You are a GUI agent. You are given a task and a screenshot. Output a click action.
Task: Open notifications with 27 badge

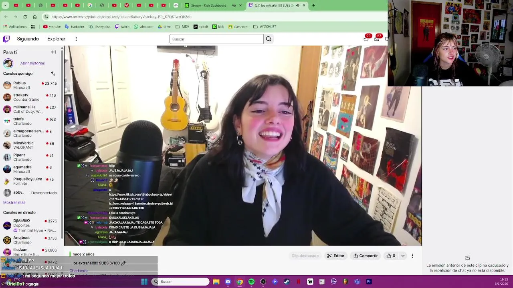coord(377,39)
